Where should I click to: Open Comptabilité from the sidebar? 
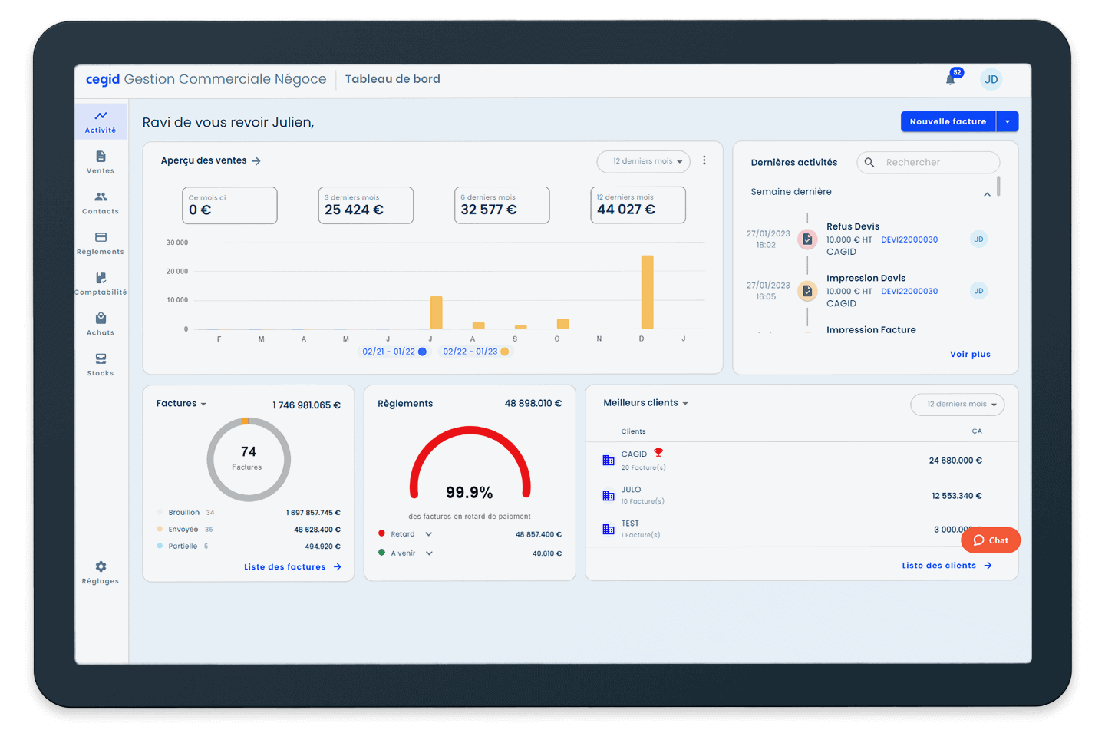click(101, 283)
